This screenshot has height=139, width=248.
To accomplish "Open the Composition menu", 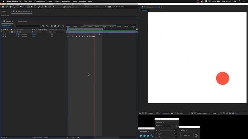I will tap(40, 2).
